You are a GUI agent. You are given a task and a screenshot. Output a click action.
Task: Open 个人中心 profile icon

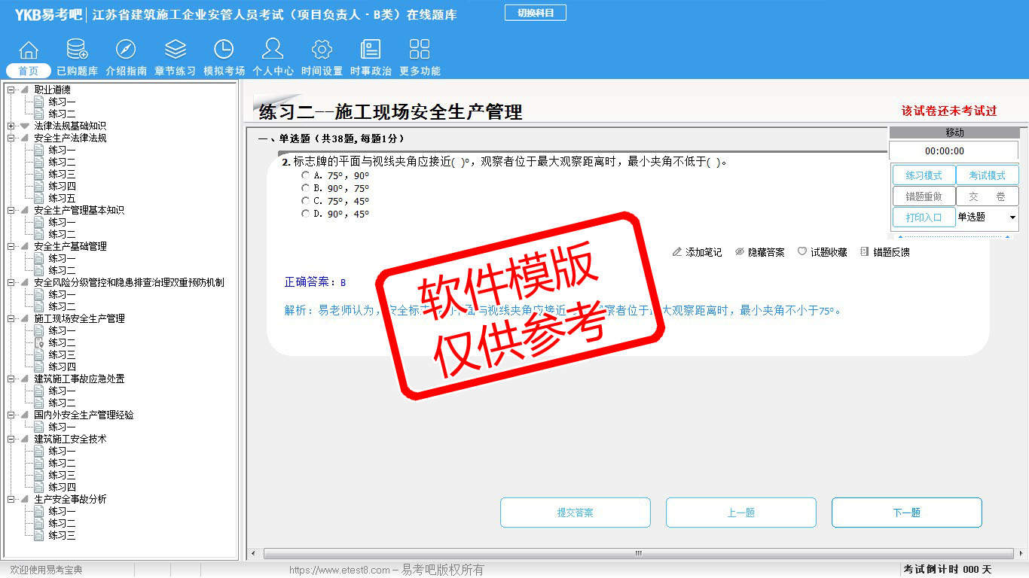273,50
